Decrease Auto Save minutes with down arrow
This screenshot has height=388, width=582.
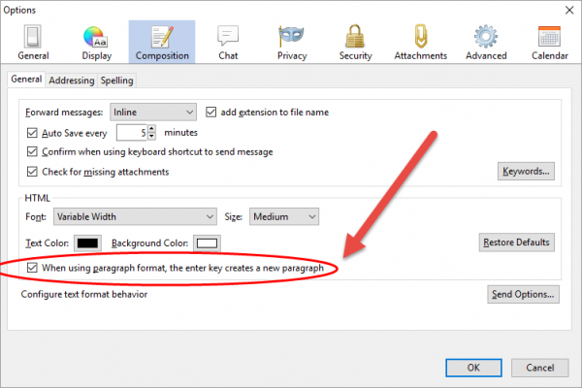coord(151,136)
